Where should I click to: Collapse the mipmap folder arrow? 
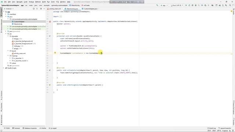coord(8,56)
